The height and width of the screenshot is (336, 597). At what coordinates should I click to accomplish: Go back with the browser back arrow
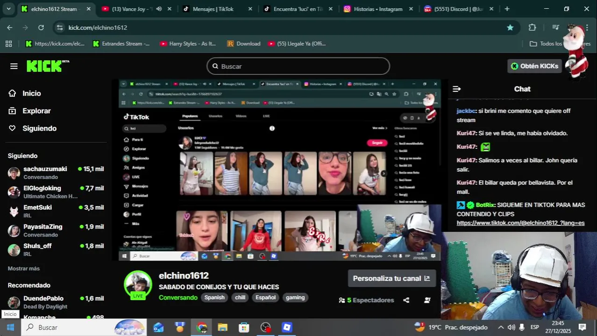(10, 28)
